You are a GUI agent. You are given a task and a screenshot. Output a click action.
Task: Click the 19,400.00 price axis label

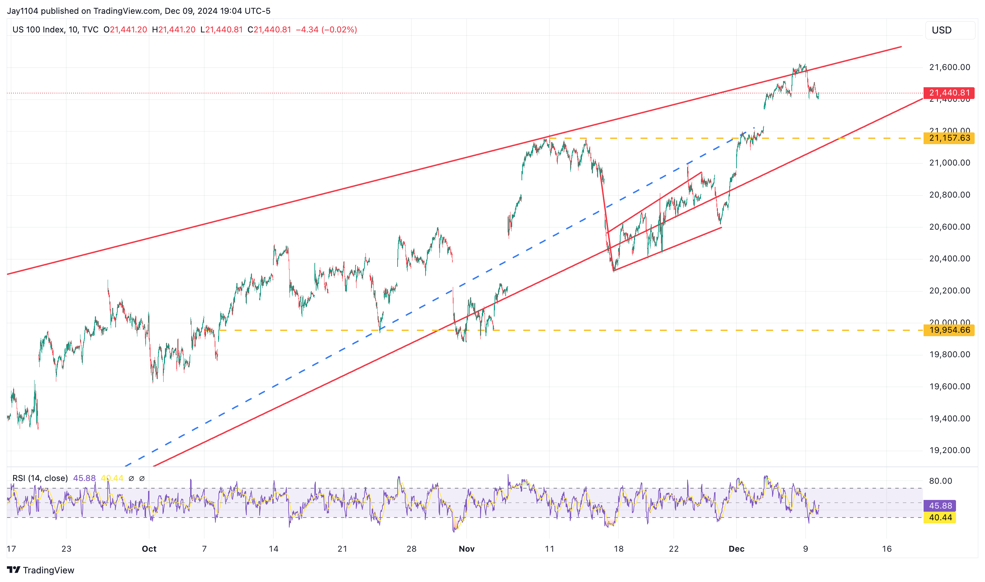point(950,419)
